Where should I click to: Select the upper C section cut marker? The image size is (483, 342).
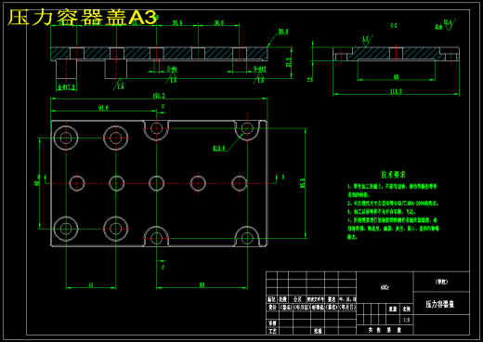point(163,107)
